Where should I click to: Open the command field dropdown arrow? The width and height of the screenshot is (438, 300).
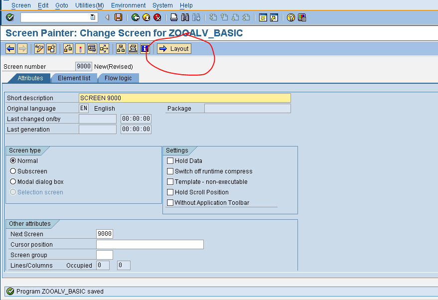pos(93,16)
